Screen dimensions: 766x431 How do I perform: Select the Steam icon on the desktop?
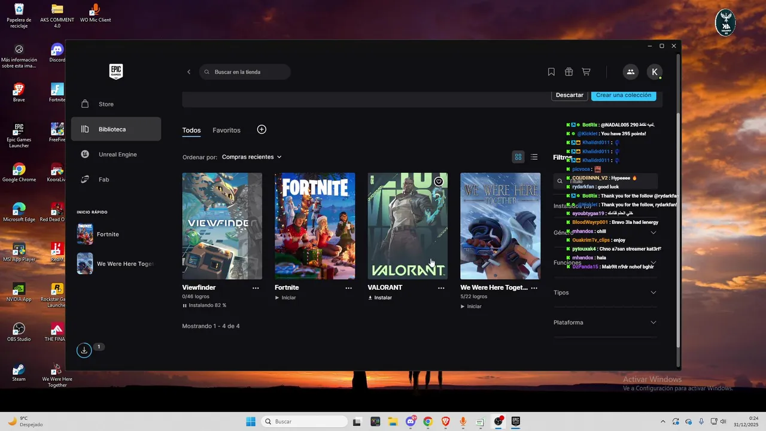tap(19, 372)
